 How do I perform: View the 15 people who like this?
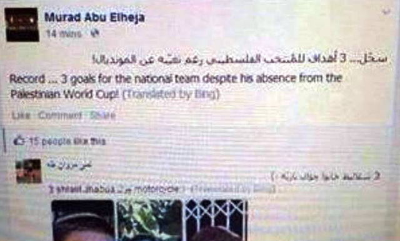(x=67, y=141)
